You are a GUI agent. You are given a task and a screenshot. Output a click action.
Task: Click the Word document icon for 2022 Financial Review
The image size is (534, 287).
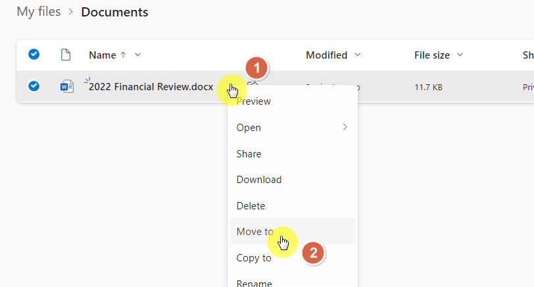[67, 86]
